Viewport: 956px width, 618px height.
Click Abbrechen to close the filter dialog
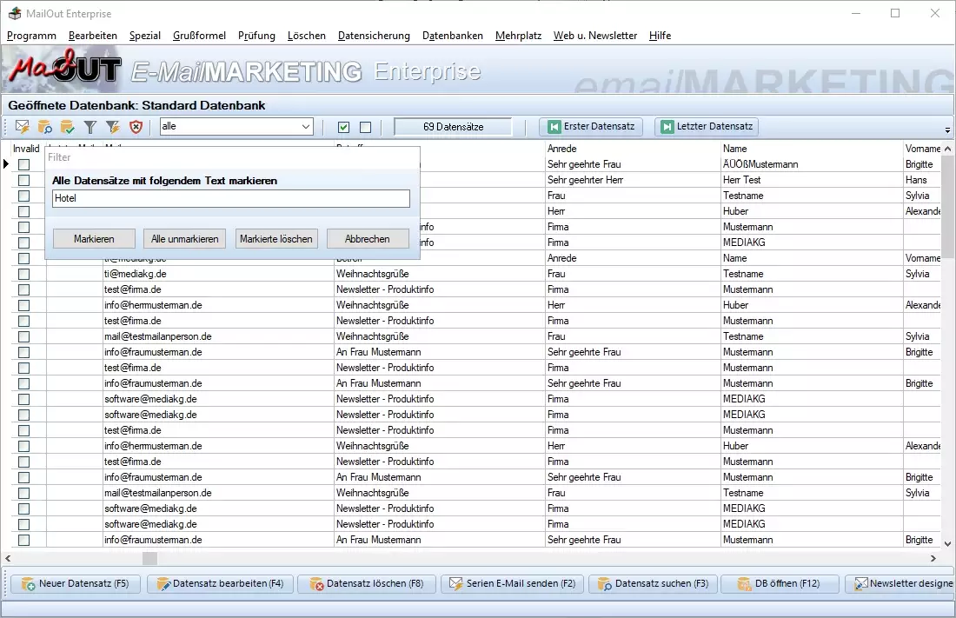tap(367, 238)
